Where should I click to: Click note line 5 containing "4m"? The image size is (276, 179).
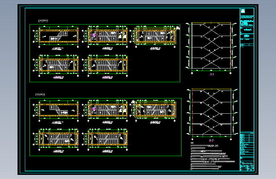tap(209, 156)
